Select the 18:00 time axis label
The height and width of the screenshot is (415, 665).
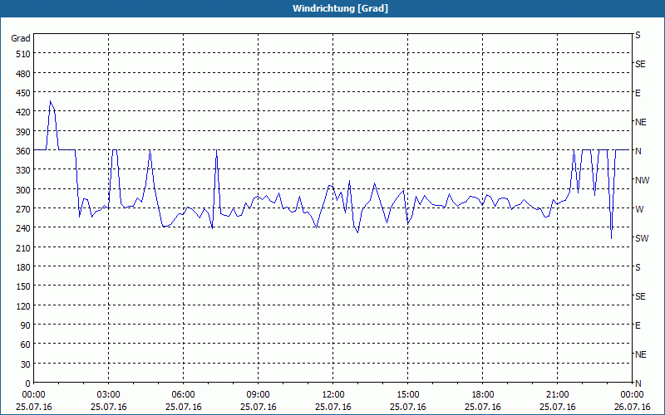click(x=483, y=395)
